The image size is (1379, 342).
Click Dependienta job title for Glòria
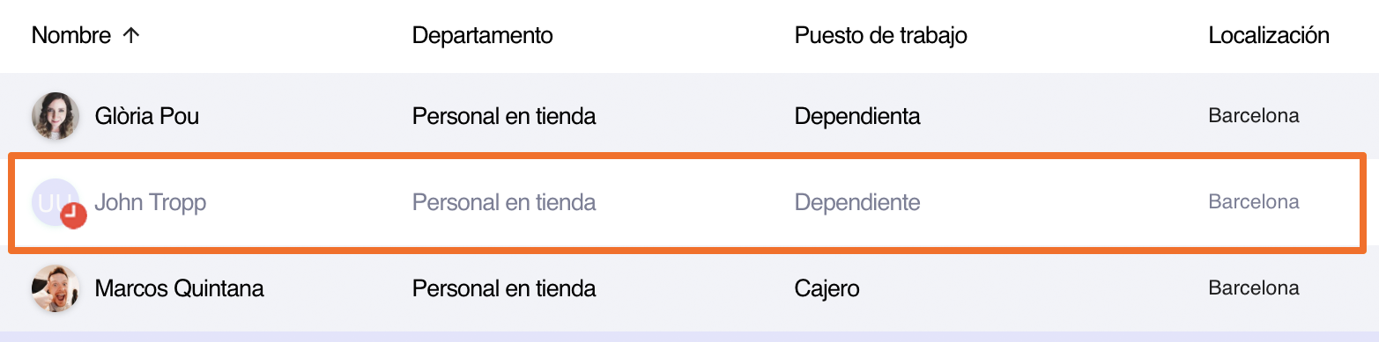coord(857,116)
